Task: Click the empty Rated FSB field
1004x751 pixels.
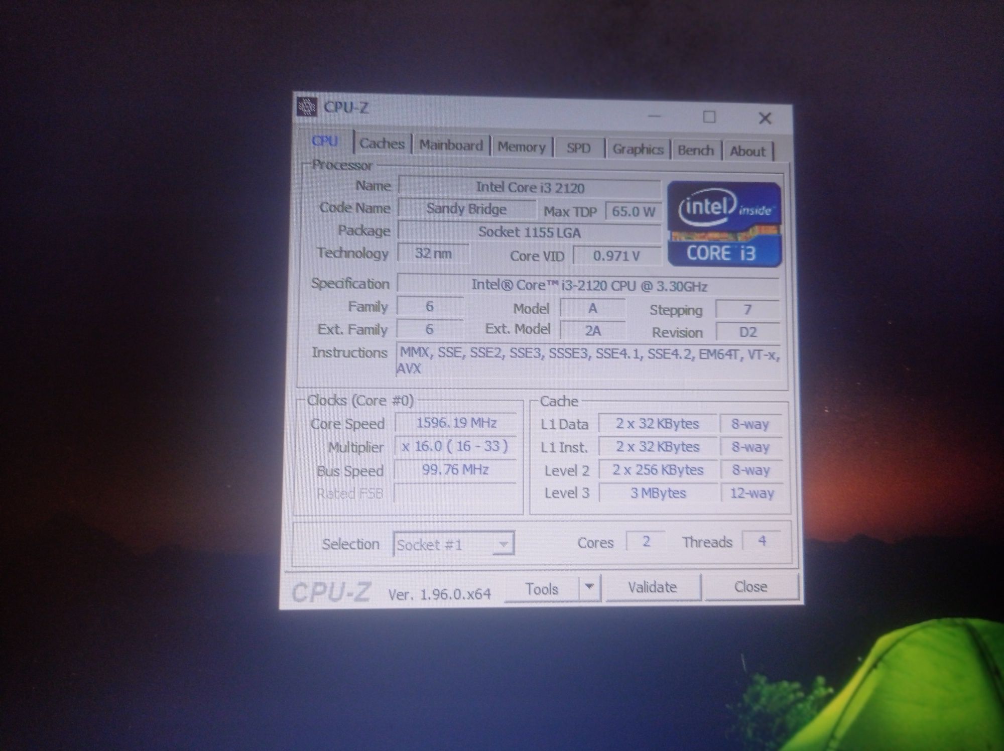Action: pyautogui.click(x=455, y=493)
